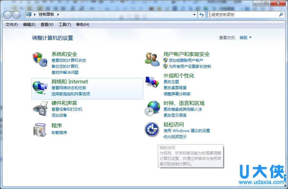
Task: Click 更改桌面背景 link
Action: (x=175, y=88)
